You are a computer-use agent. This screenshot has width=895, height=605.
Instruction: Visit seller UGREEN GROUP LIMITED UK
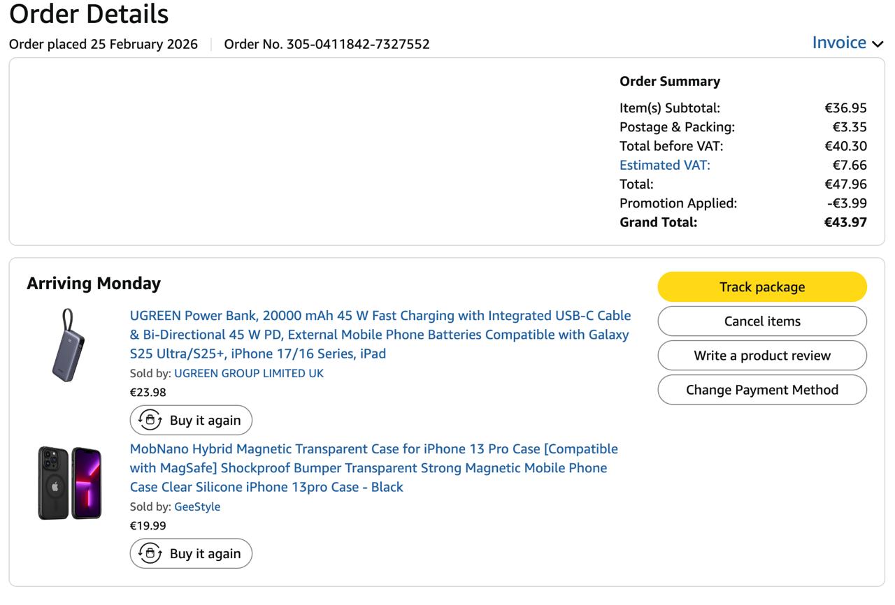click(248, 373)
